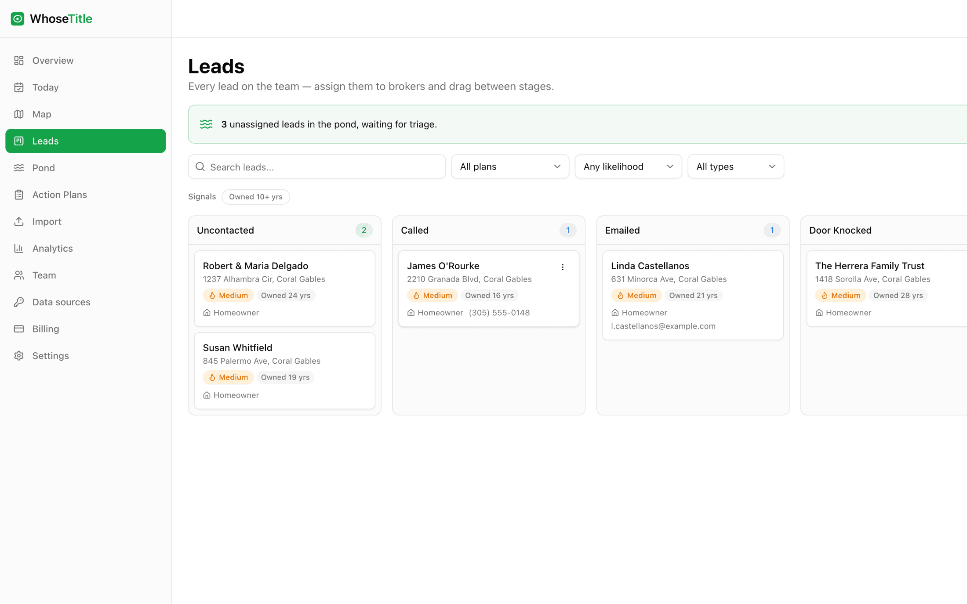This screenshot has height=604, width=967.
Task: Open the All types dropdown
Action: [x=735, y=166]
